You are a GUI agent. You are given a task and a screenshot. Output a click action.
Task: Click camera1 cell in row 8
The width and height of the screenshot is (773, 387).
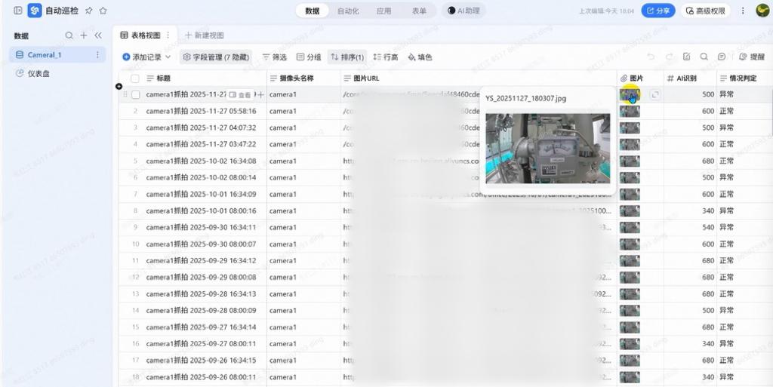283,210
